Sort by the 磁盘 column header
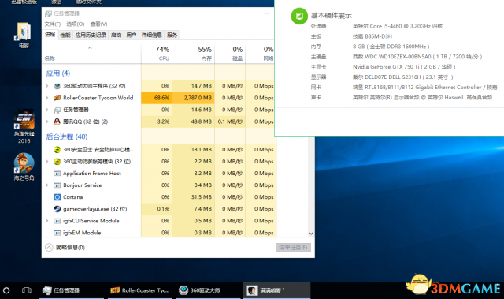The width and height of the screenshot is (504, 299). 230,54
